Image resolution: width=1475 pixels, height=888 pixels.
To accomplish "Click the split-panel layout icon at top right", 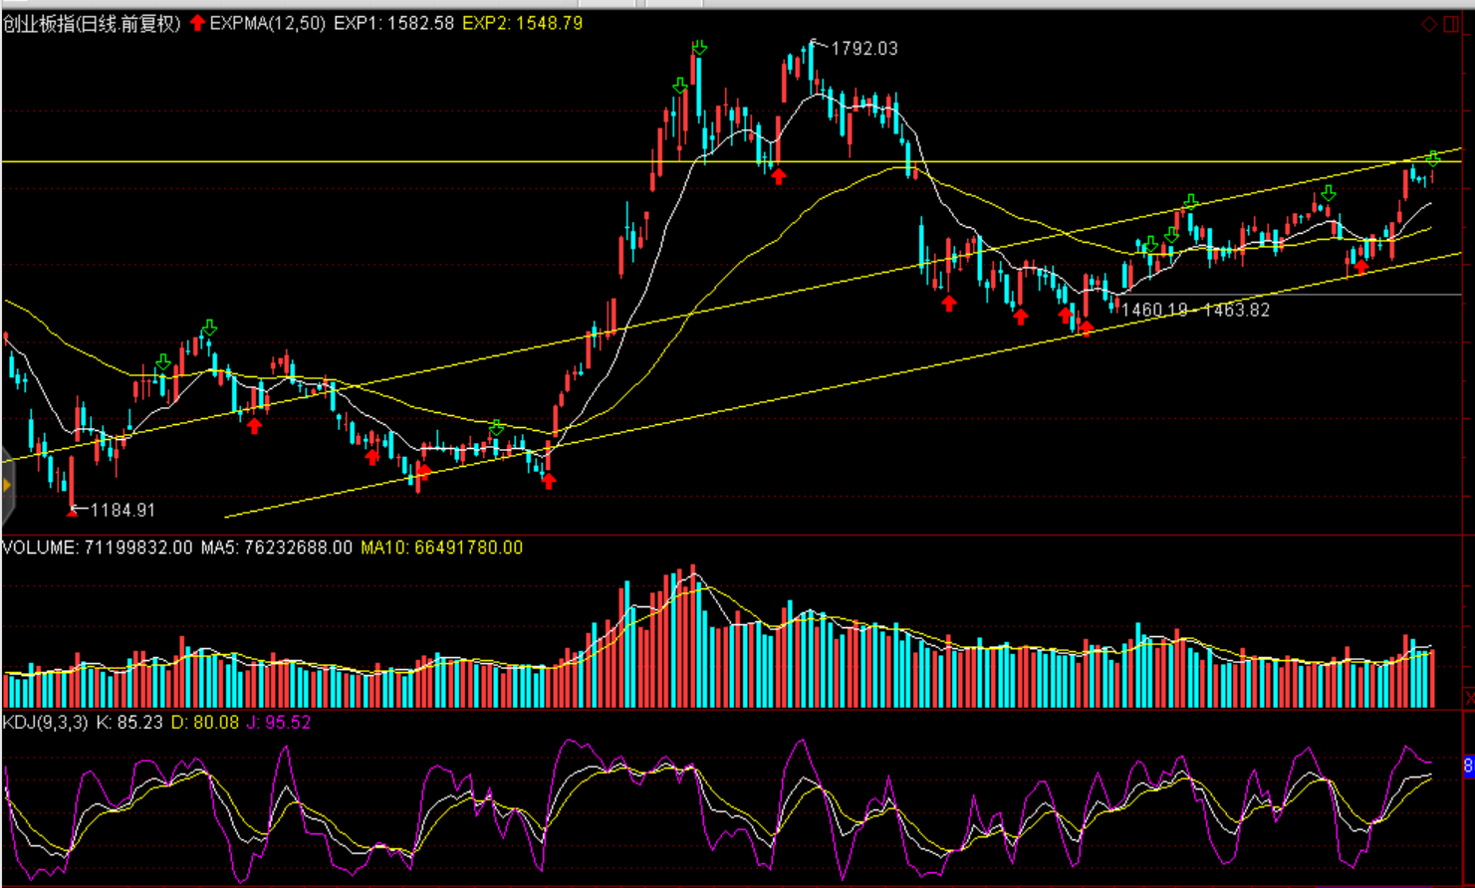I will click(1451, 24).
